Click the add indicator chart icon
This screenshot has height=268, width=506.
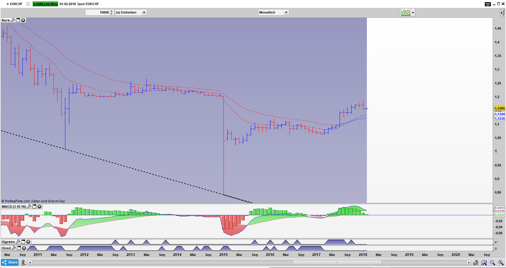coord(405,12)
